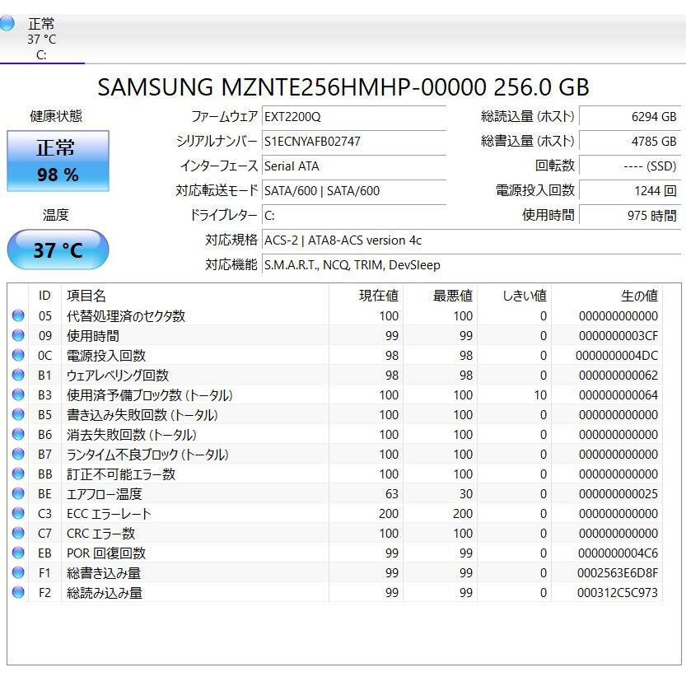Select the CRC エラー数 row name
The width and height of the screenshot is (686, 686).
pos(100,534)
